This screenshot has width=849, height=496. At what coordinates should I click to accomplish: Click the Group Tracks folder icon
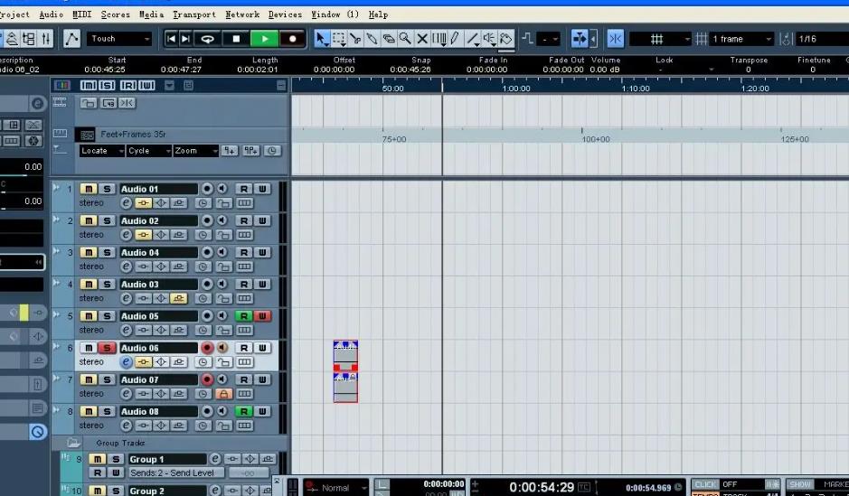coord(73,443)
